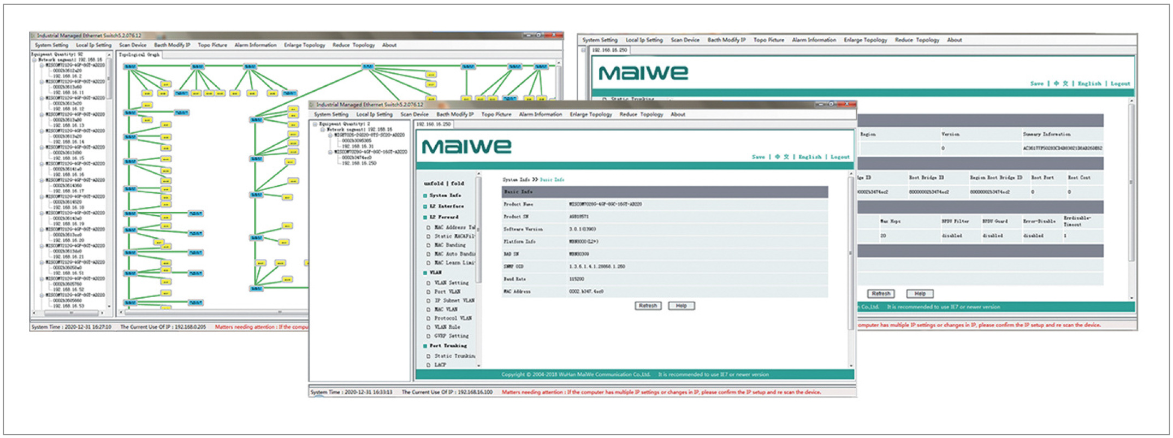Open Bacth Modify IP in front window
Image resolution: width=1173 pixels, height=438 pixels.
[x=454, y=115]
